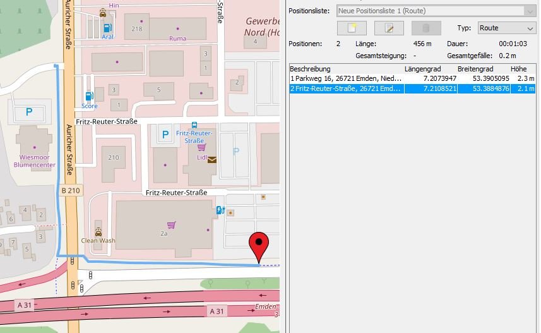Click the Breitengrad column header
The image size is (541, 333).
(x=475, y=69)
